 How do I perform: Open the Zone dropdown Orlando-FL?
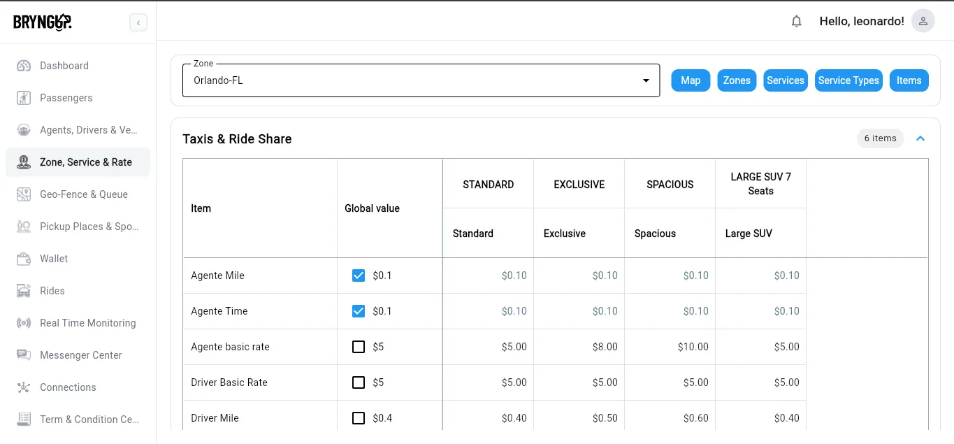[x=421, y=80]
